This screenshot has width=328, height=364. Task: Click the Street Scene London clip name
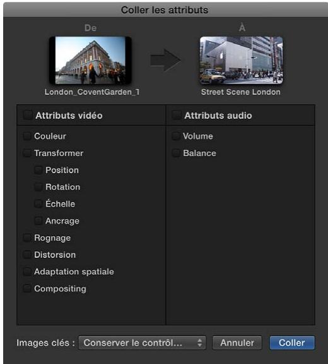[241, 92]
